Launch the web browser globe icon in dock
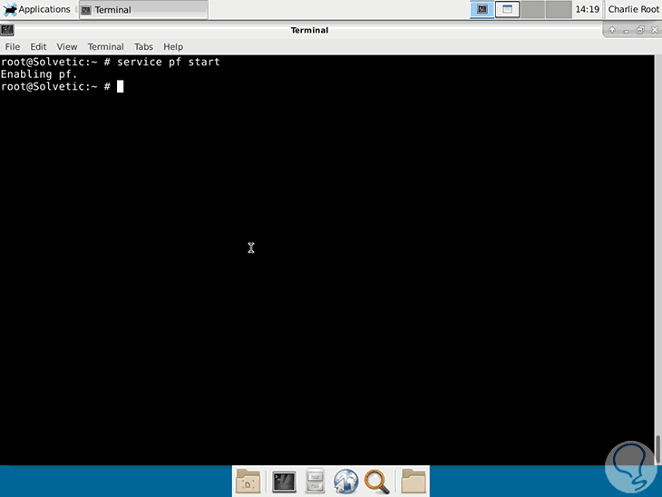 346,482
